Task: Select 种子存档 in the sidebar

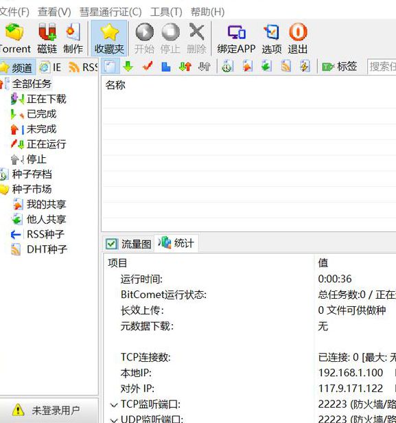Action: (32, 174)
